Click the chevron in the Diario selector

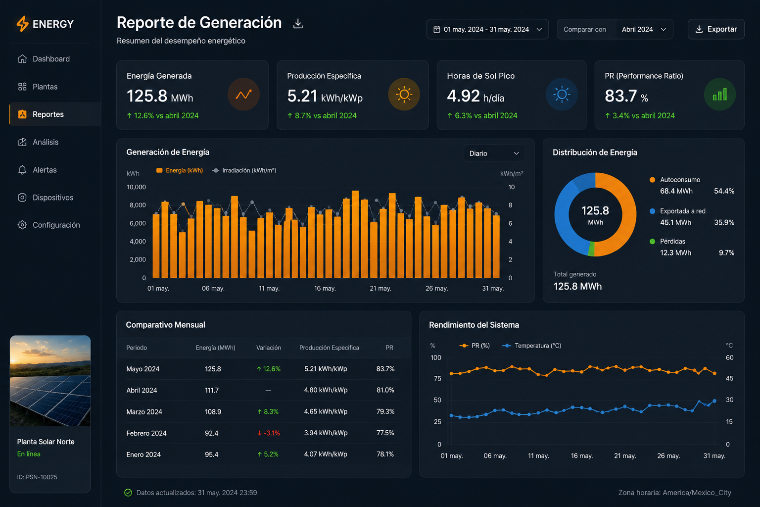point(516,153)
